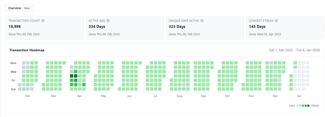This screenshot has height=117, width=325.
Task: Click the Nov month label
Action: click(251, 96)
